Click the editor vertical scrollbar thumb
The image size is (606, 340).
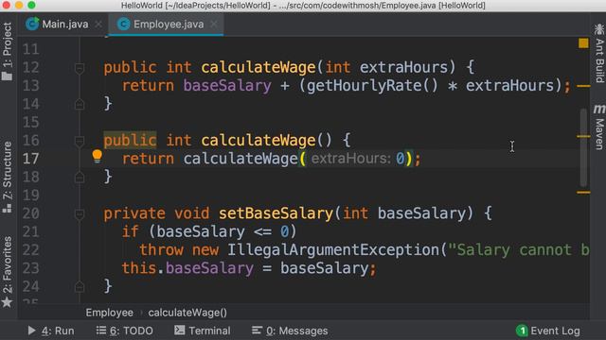pos(583,147)
